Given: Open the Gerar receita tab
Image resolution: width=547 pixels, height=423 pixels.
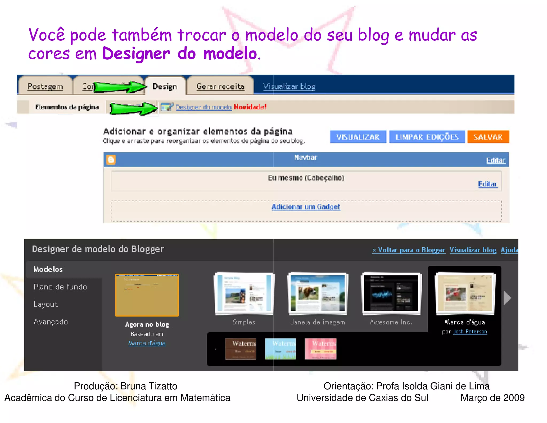Looking at the screenshot, I should (x=220, y=86).
